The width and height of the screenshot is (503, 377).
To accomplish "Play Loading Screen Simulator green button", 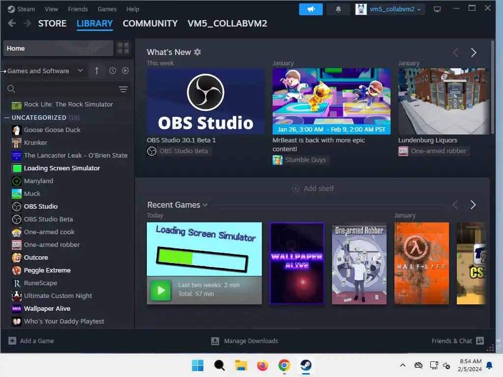I will tap(161, 290).
